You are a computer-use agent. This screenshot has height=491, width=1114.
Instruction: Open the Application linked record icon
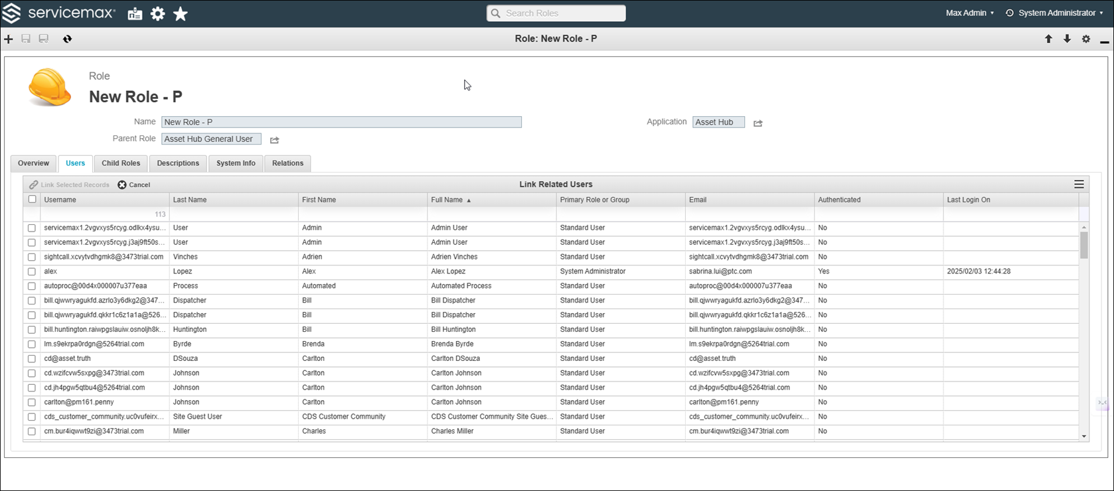coord(757,123)
